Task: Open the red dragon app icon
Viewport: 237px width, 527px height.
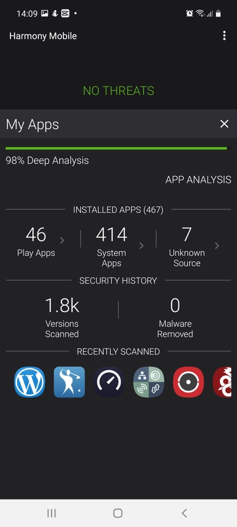Action: pyautogui.click(x=222, y=382)
